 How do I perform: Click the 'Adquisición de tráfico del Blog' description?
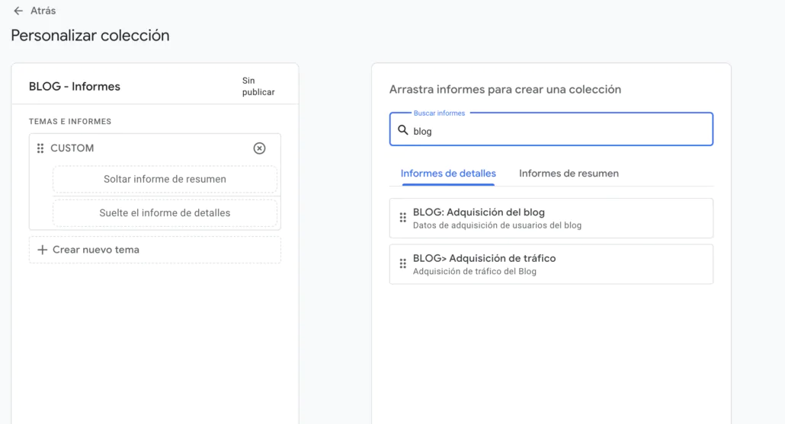[475, 272]
